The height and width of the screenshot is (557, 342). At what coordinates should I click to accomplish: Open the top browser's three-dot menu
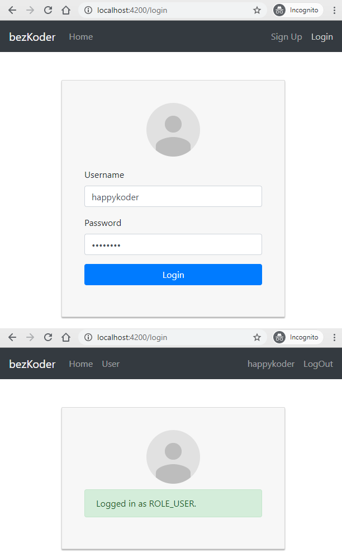point(334,10)
